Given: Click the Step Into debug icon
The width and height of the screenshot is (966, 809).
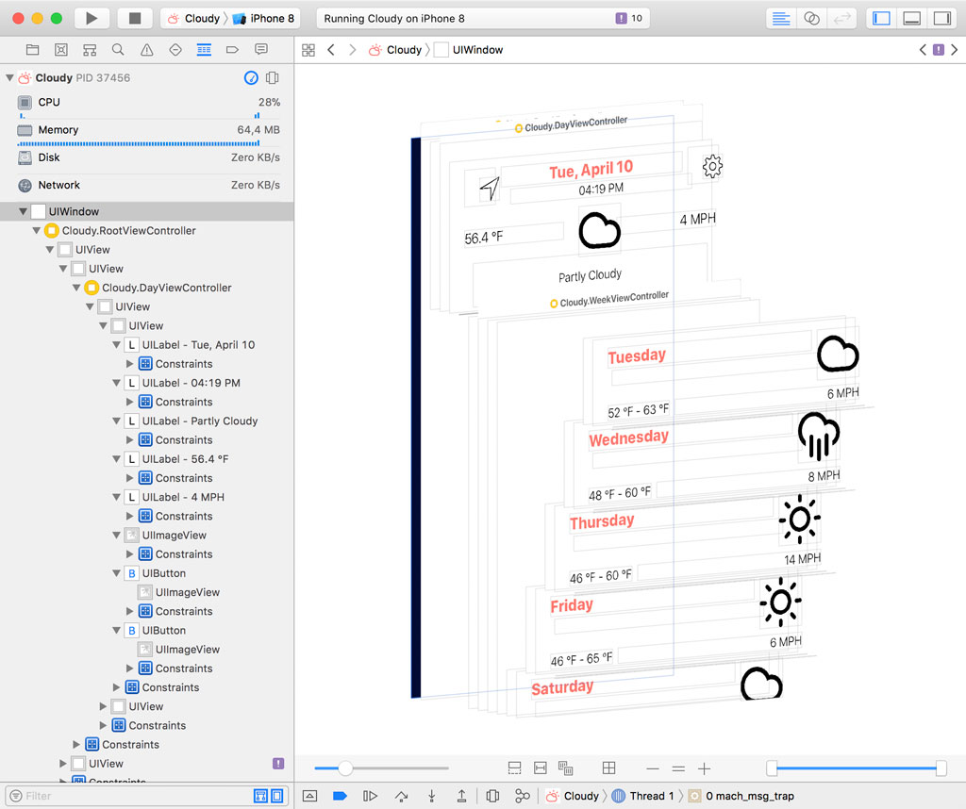Looking at the screenshot, I should (431, 797).
